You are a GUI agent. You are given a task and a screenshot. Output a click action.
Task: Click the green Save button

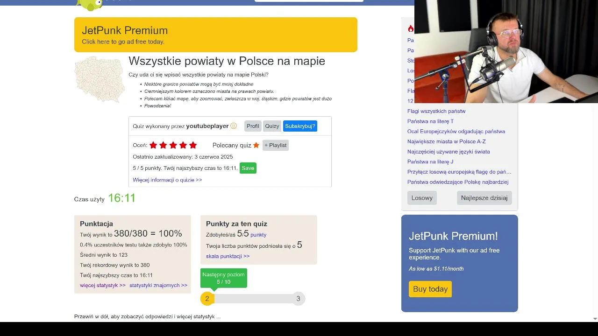click(x=248, y=168)
